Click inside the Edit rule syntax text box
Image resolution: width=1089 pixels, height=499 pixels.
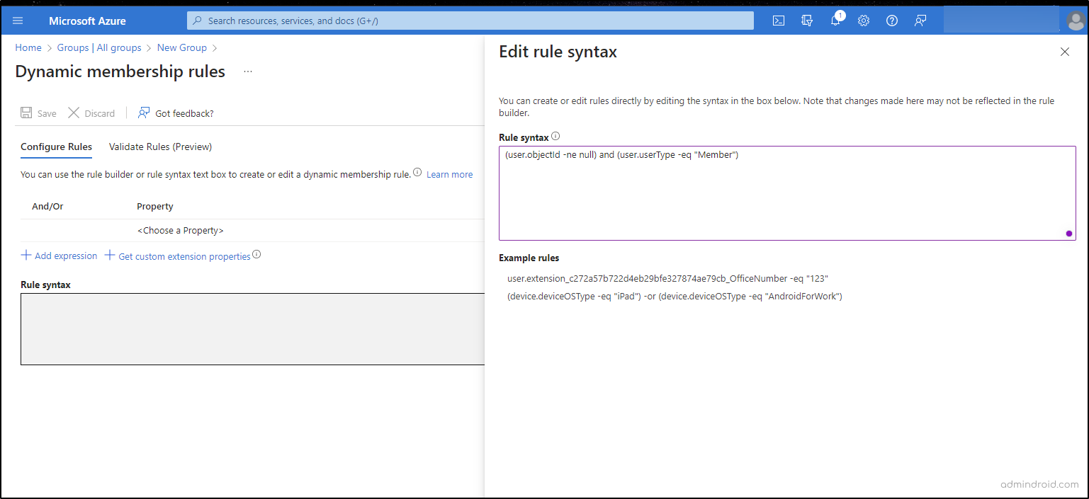tap(786, 191)
